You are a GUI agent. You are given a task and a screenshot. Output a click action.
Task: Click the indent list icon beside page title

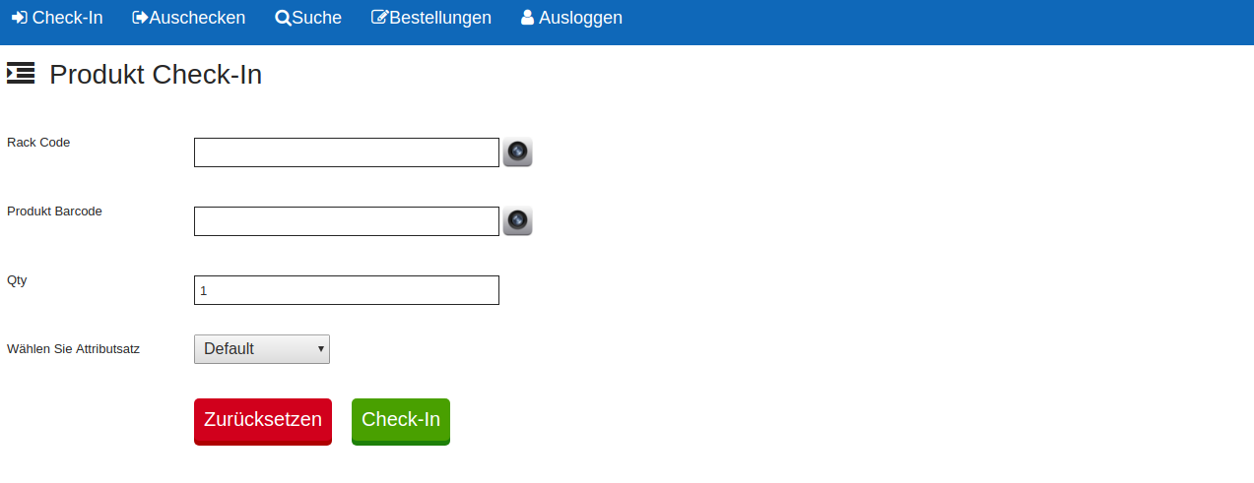tap(21, 73)
